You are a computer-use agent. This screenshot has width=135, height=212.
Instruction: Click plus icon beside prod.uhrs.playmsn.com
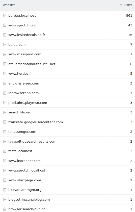(5, 103)
